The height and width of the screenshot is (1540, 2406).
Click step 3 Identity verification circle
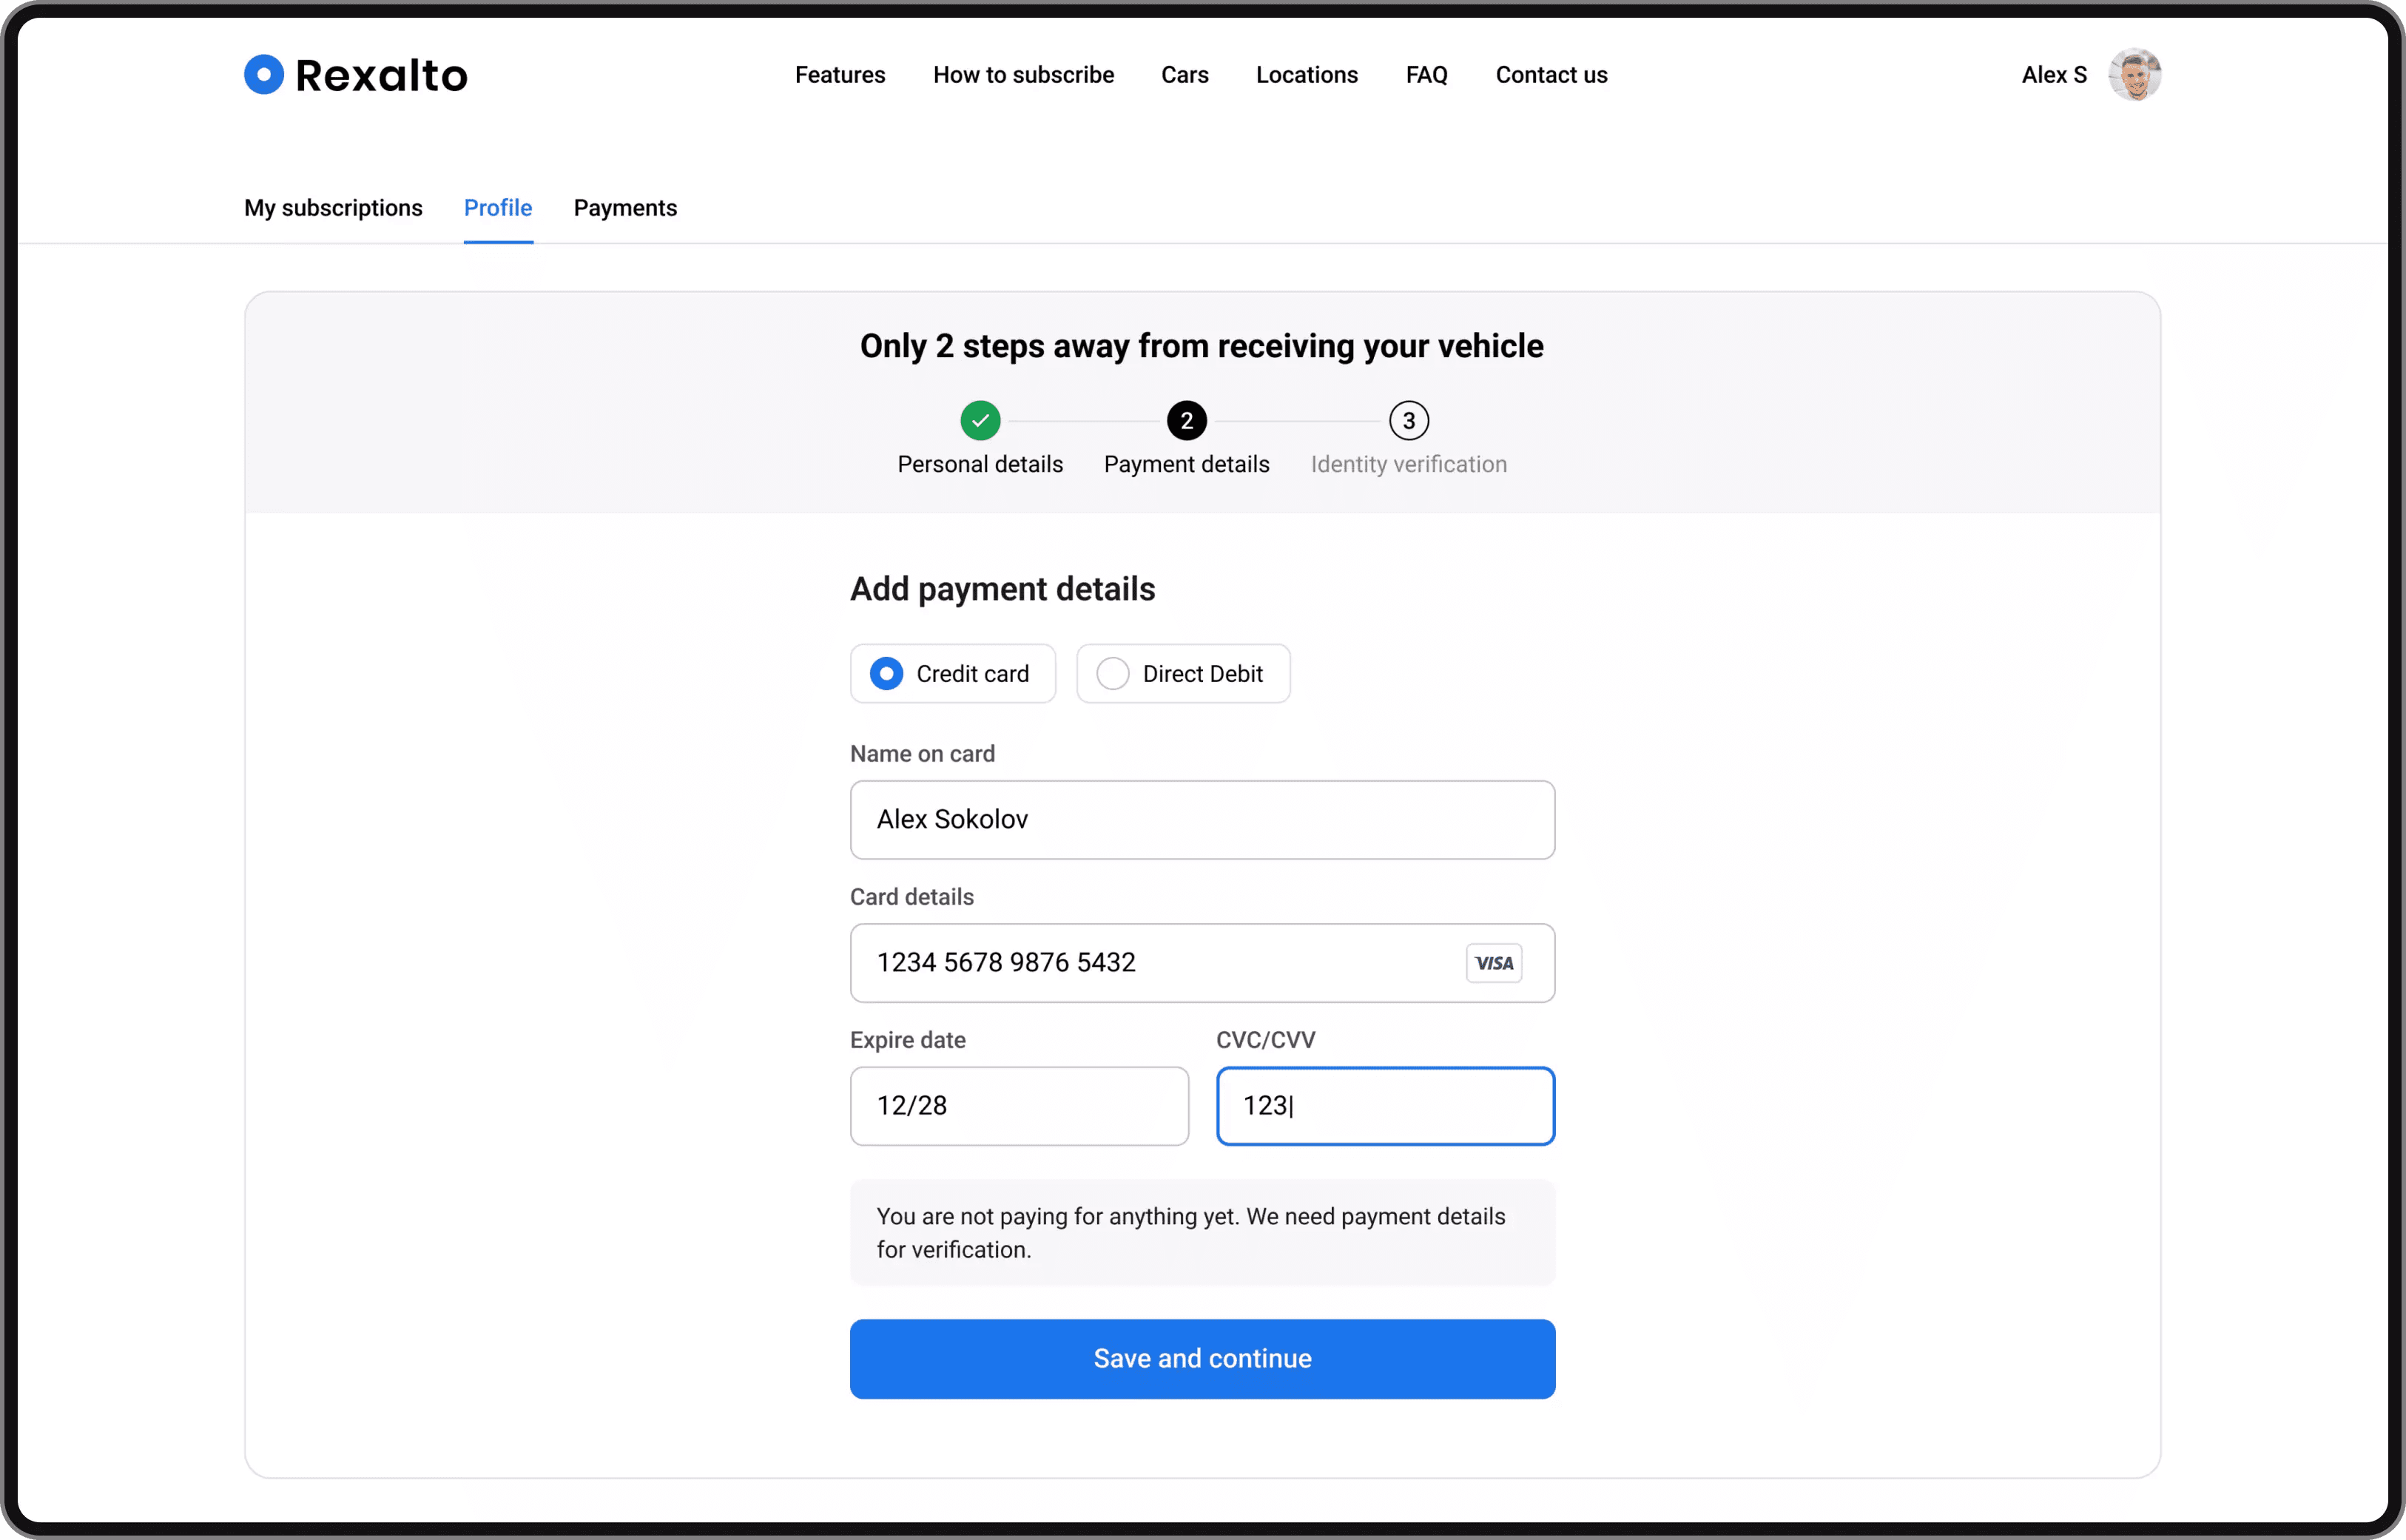(x=1408, y=421)
